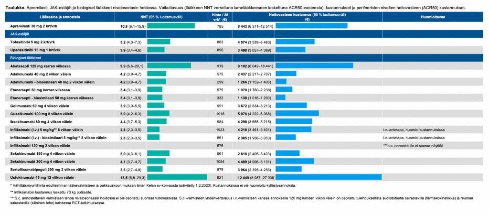Select the Tofasitinibi 5 mg row label
Image resolution: width=489 pixels, height=215 pixels.
point(33,42)
